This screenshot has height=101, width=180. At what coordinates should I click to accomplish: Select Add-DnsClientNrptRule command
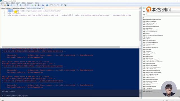pyautogui.click(x=149, y=40)
